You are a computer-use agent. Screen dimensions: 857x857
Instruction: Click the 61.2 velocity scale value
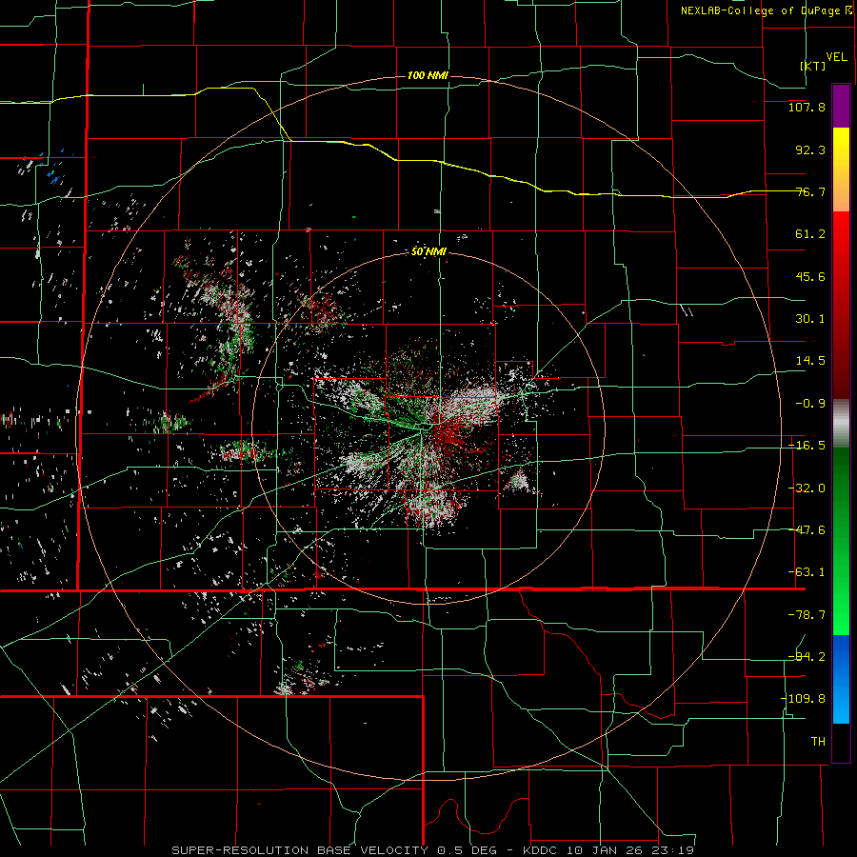click(810, 234)
